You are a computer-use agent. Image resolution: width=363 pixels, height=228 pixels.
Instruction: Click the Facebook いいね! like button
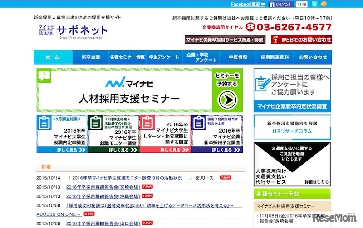[x=281, y=4]
